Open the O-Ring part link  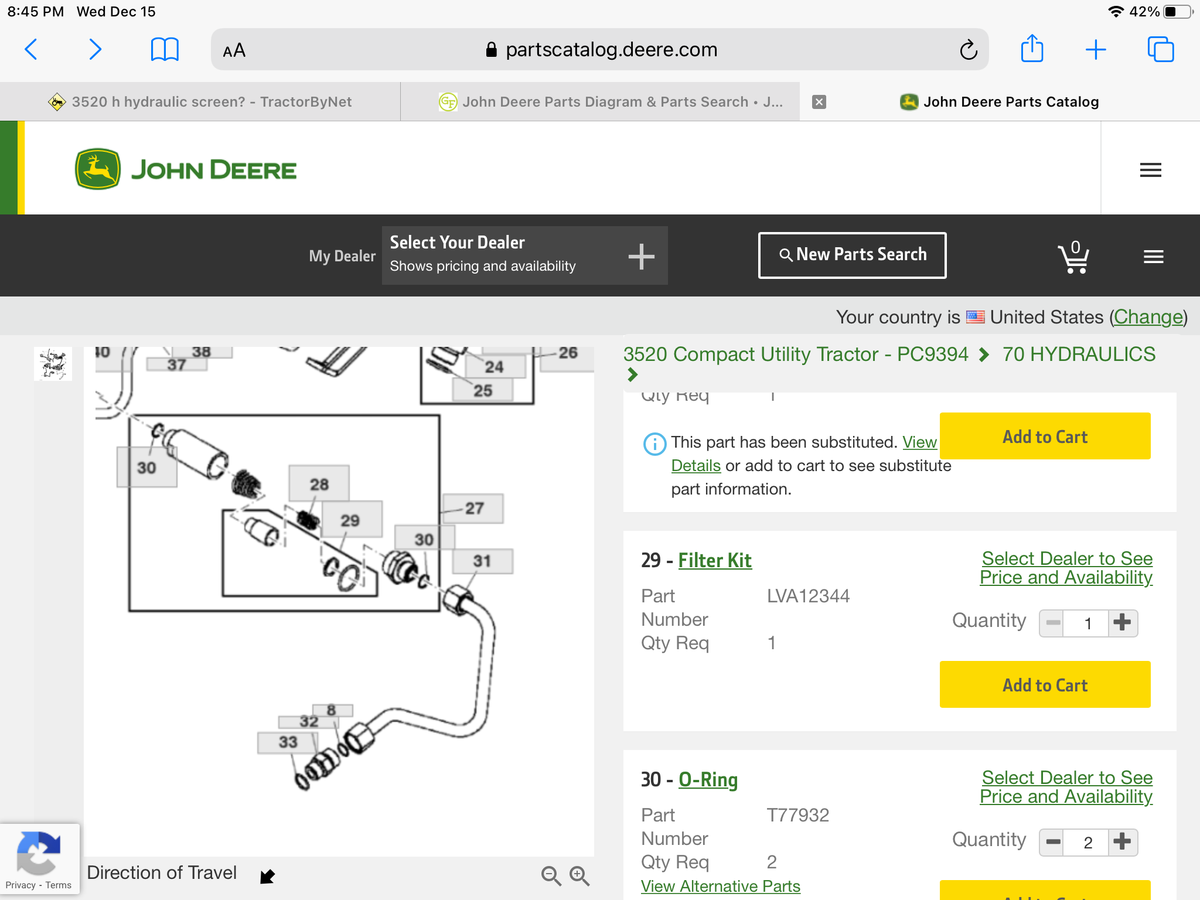coord(708,779)
